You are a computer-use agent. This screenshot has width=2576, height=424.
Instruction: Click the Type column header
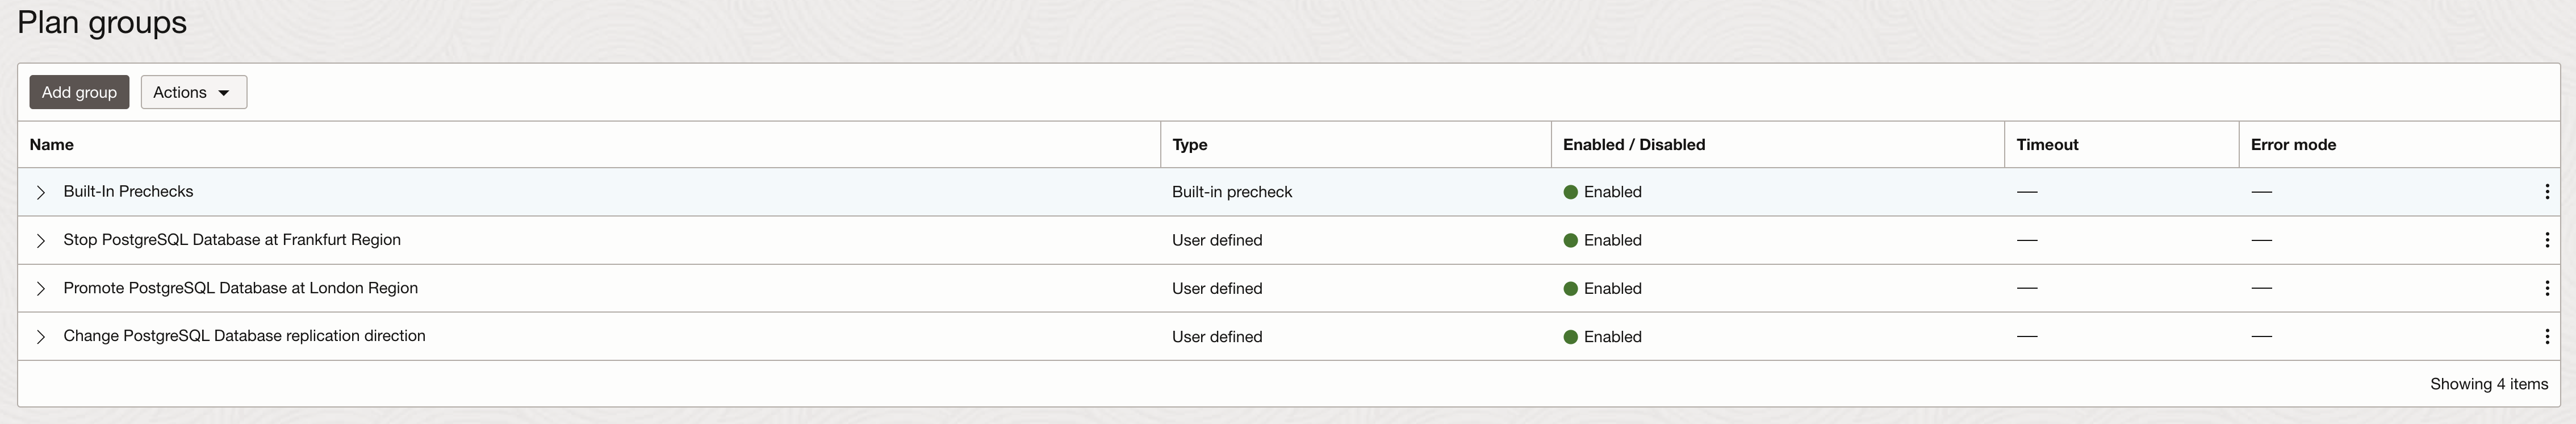tap(1190, 145)
